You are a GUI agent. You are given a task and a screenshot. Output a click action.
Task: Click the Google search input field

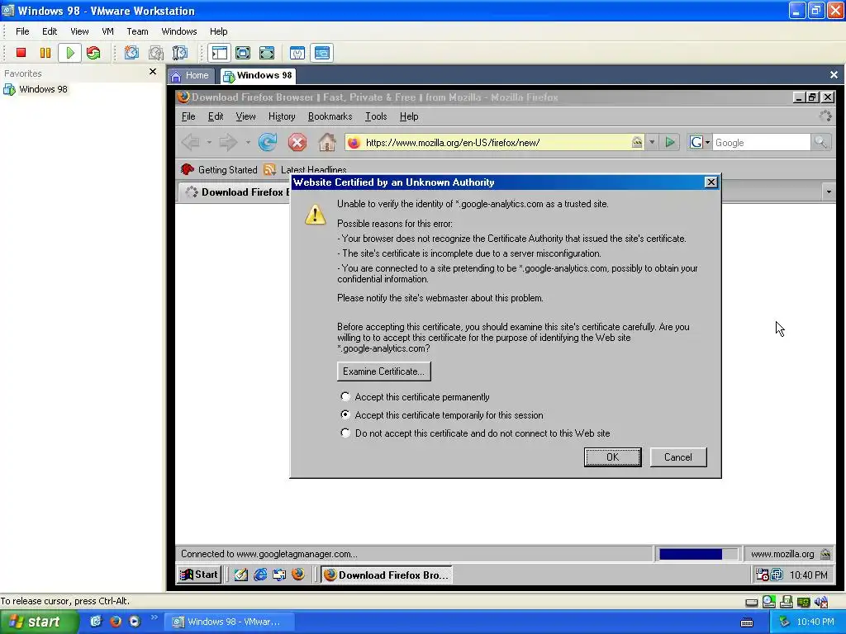point(761,142)
